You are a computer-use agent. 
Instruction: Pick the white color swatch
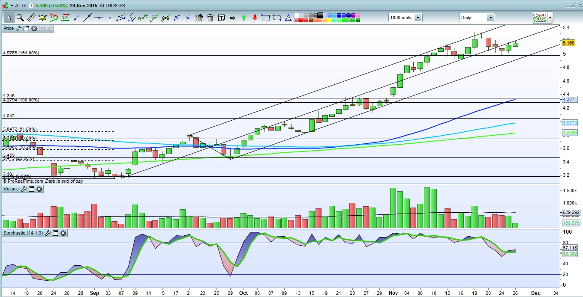tap(297, 15)
